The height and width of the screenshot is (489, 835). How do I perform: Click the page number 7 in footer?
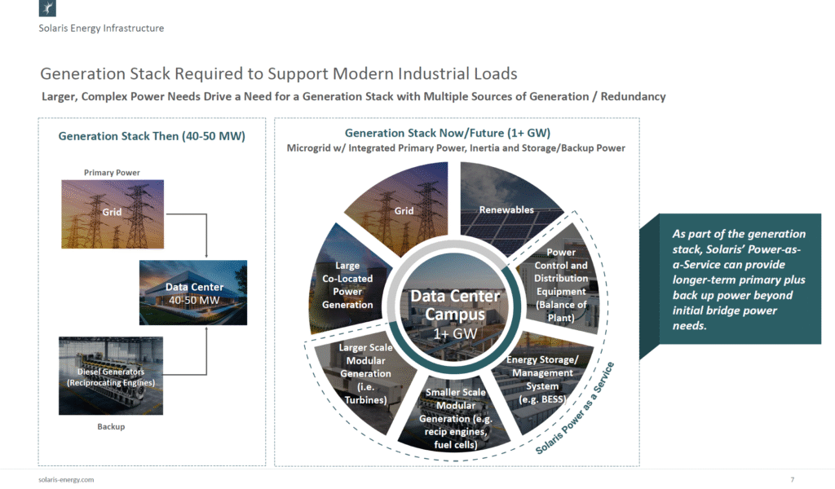(x=792, y=479)
